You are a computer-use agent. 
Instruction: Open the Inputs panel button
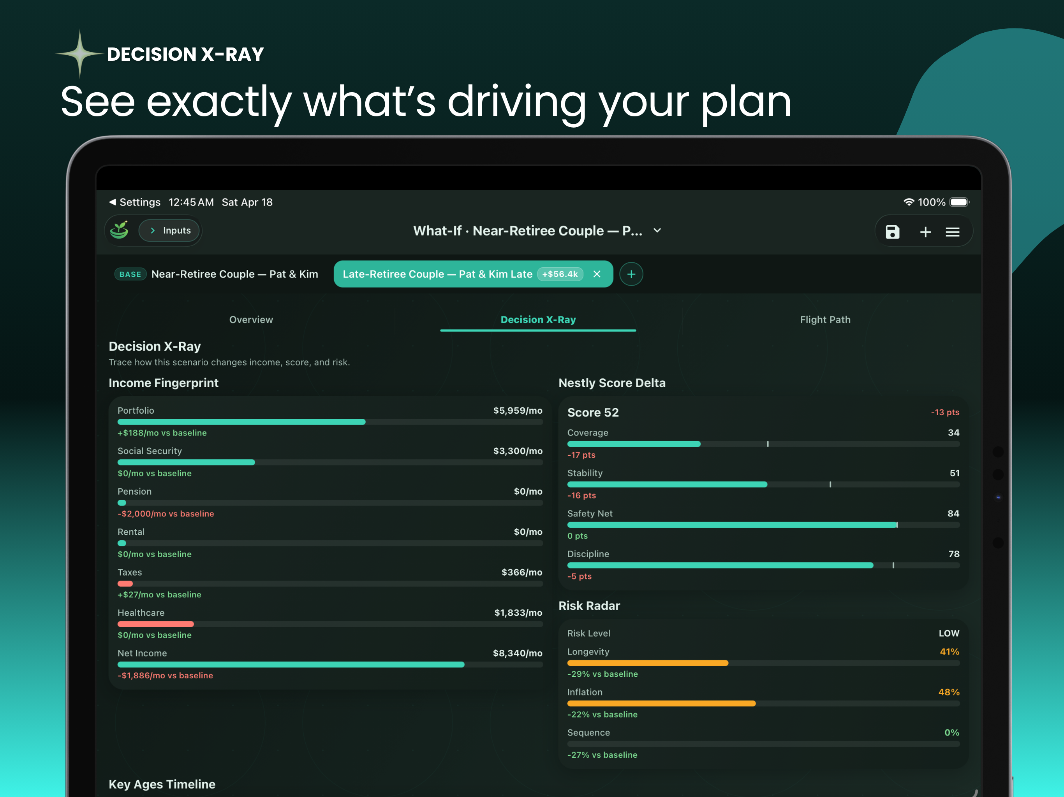[x=169, y=230]
